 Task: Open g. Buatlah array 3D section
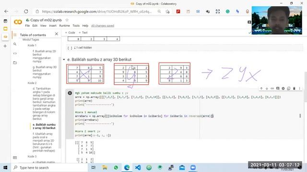[45, 72]
